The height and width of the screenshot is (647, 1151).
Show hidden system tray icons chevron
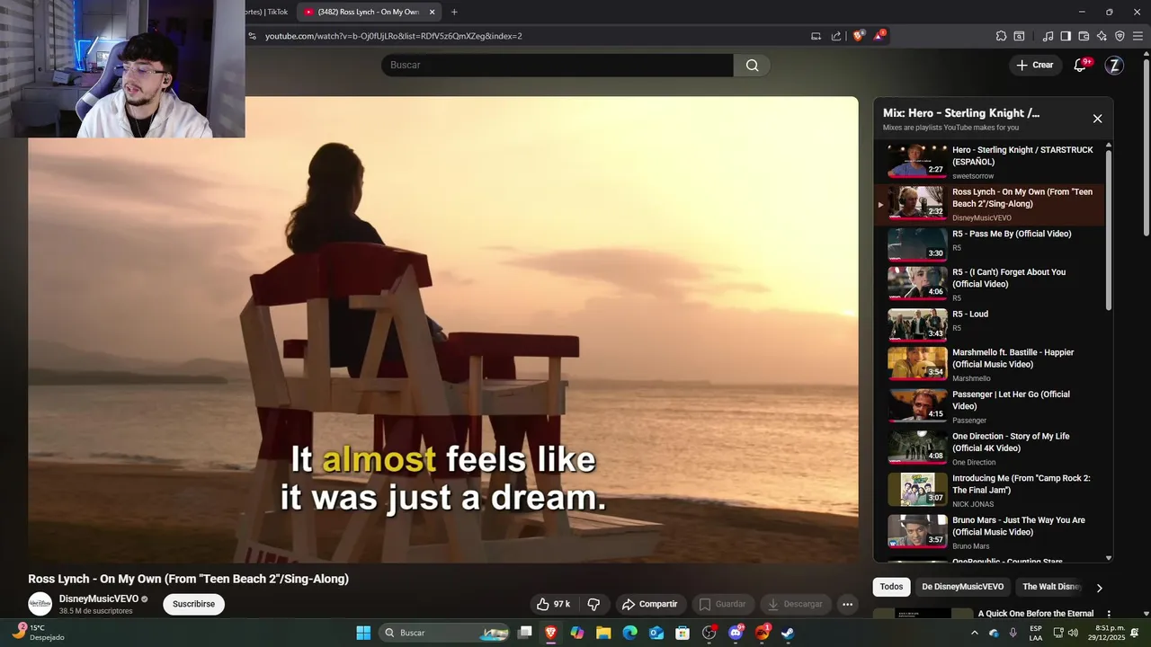click(975, 633)
